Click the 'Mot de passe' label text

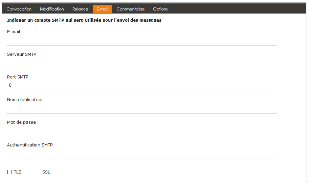(21, 122)
